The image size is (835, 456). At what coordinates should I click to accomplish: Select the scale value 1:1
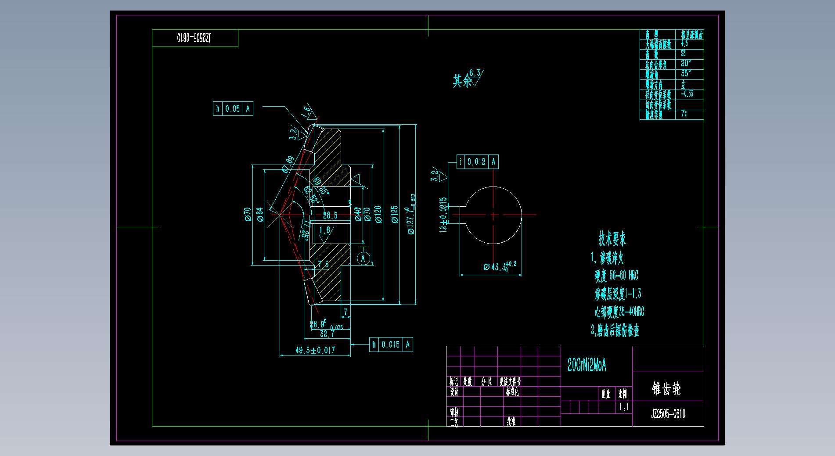624,407
